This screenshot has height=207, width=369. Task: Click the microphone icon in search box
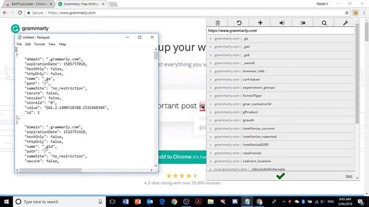point(100,202)
